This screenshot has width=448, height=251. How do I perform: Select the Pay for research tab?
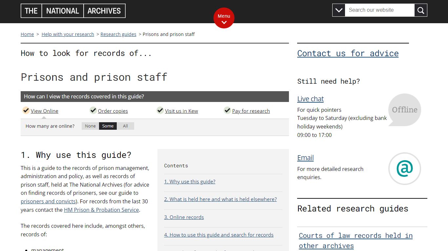[x=251, y=111]
